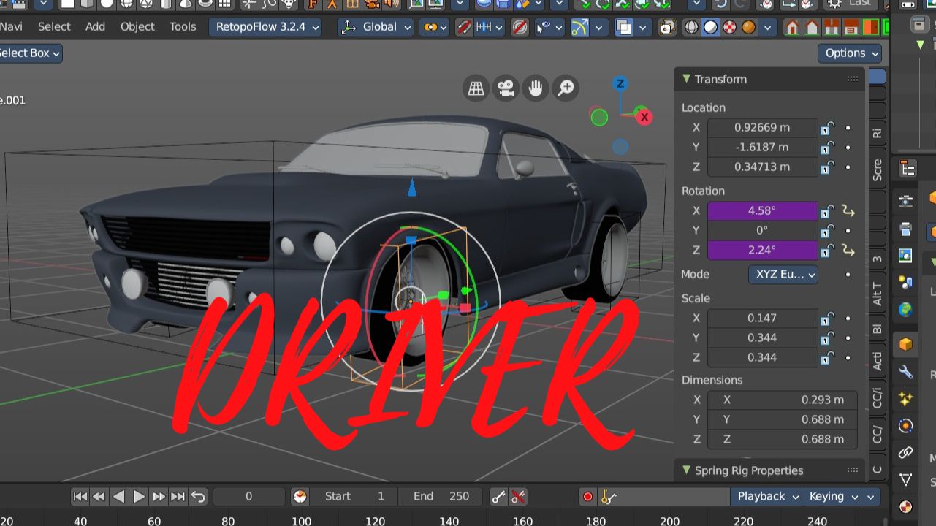Click the zoom magnifier viewport icon
Screen dimensions: 936x526
(x=566, y=88)
